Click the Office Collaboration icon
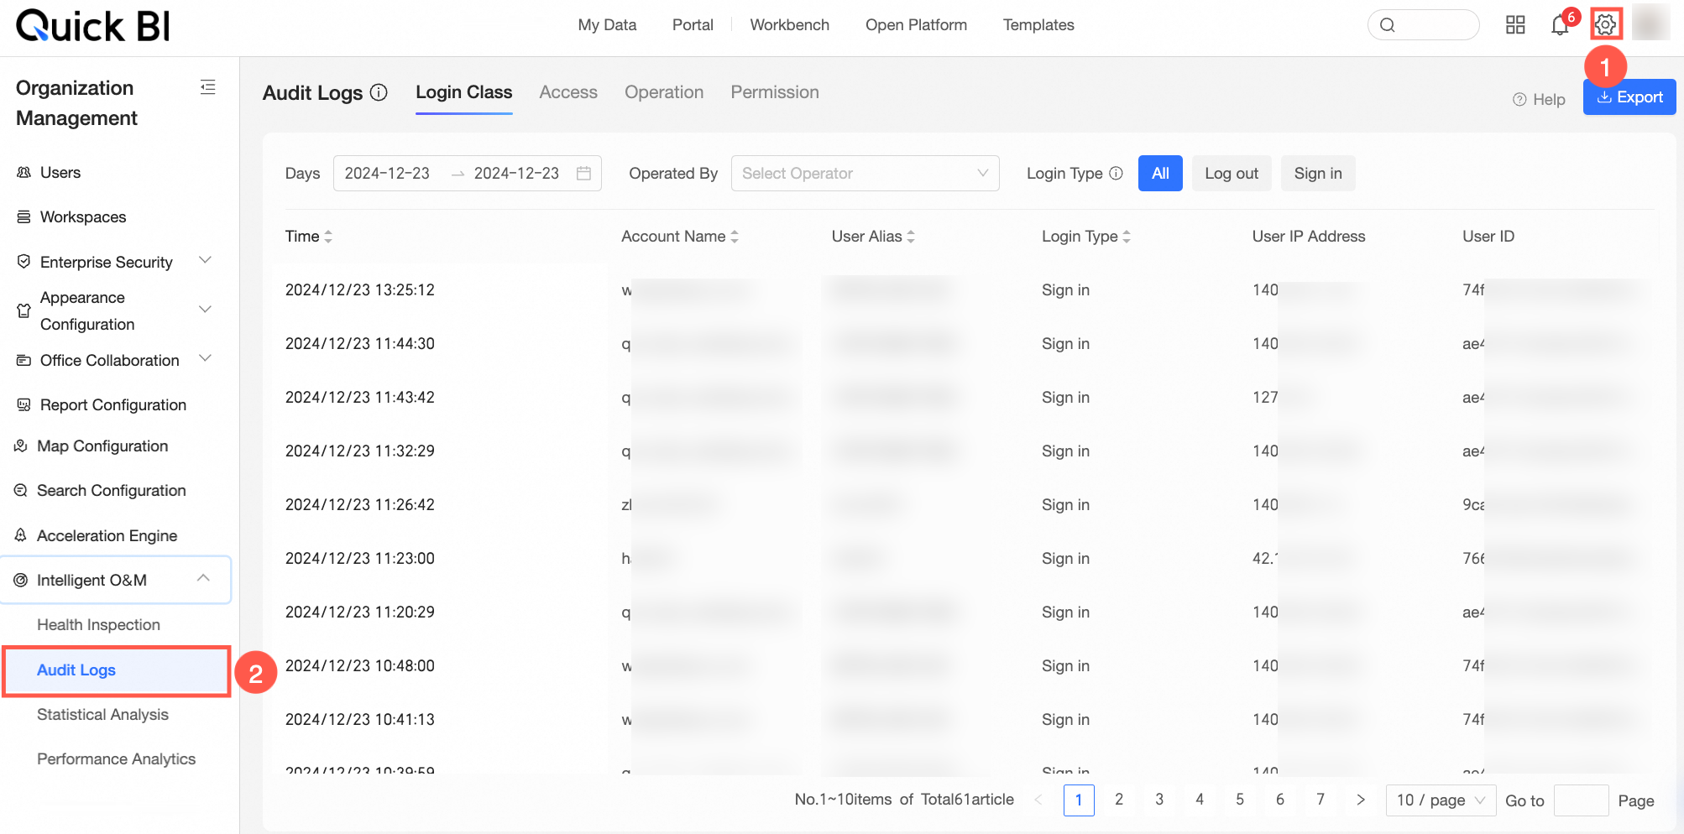This screenshot has height=834, width=1684. tap(24, 360)
